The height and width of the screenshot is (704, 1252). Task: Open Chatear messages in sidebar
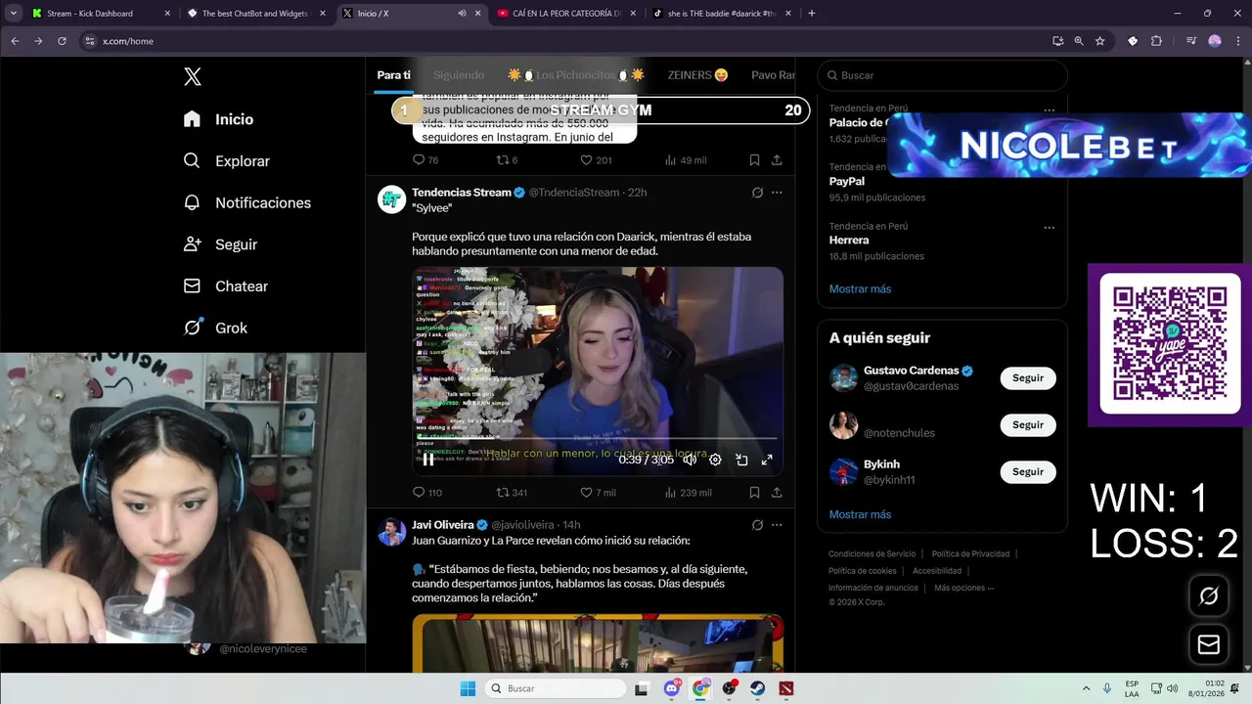[226, 286]
